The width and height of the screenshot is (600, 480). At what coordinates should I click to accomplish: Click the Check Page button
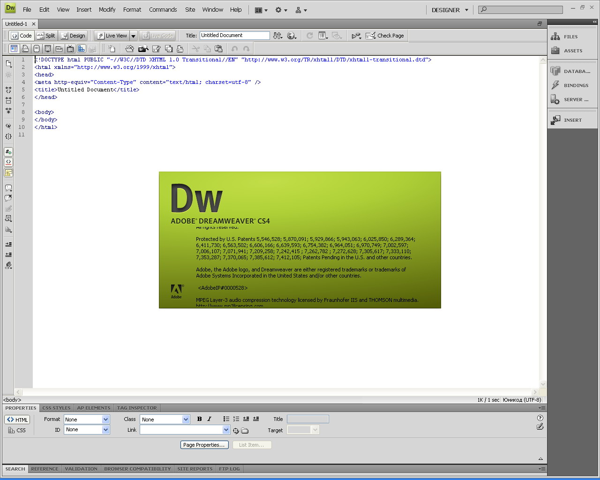[385, 36]
